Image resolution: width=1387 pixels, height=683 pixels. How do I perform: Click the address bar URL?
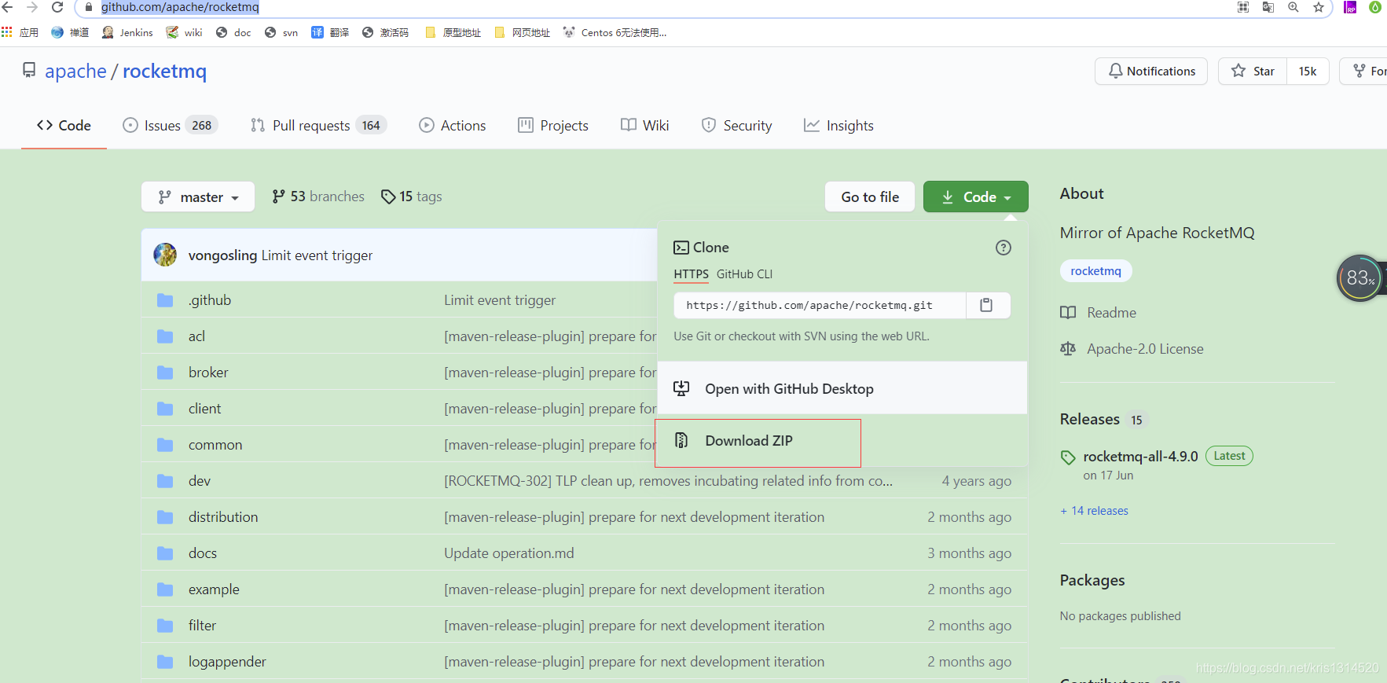coord(180,7)
